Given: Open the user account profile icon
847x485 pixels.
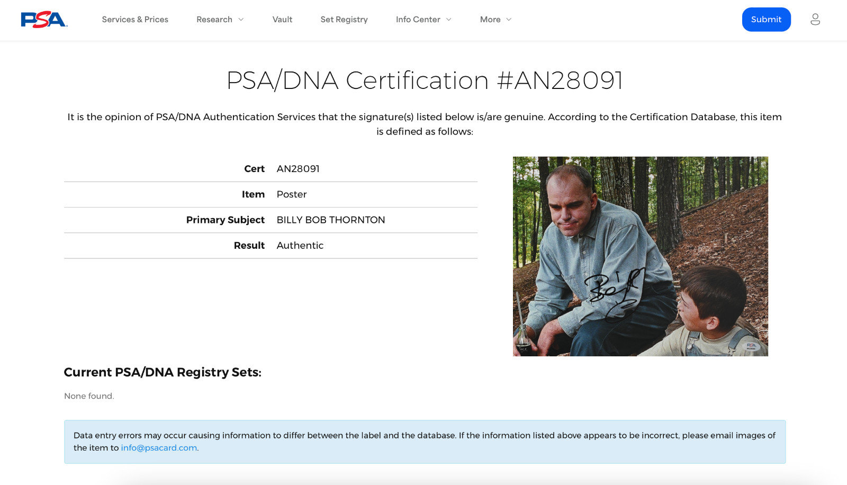Looking at the screenshot, I should 815,20.
